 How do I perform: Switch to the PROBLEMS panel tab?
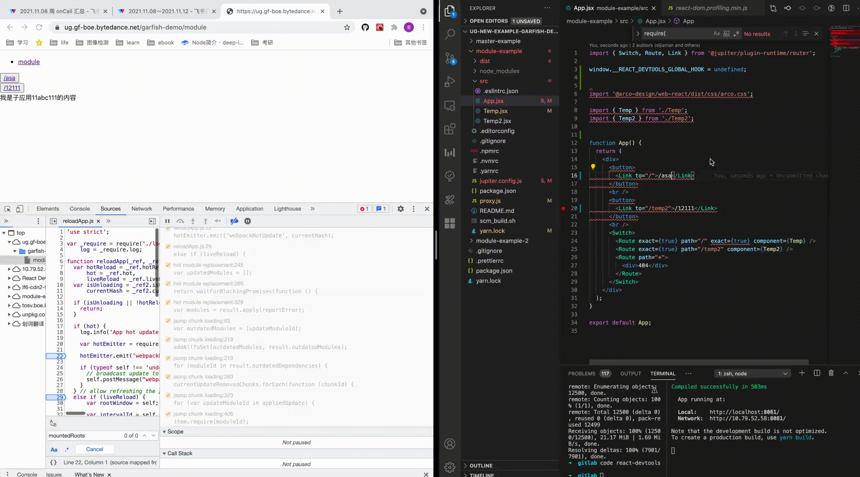pos(582,374)
